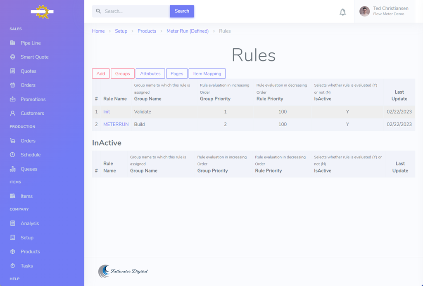
Task: Open Item Mapping
Action: click(207, 73)
